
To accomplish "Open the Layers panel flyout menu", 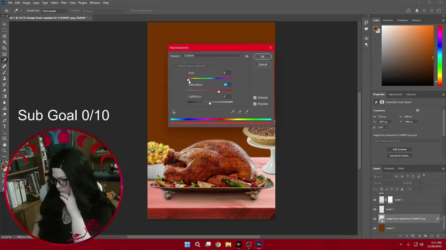I will [443, 168].
